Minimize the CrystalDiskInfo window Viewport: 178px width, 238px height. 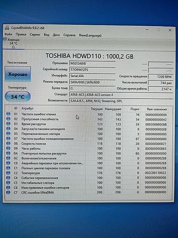tap(147, 30)
